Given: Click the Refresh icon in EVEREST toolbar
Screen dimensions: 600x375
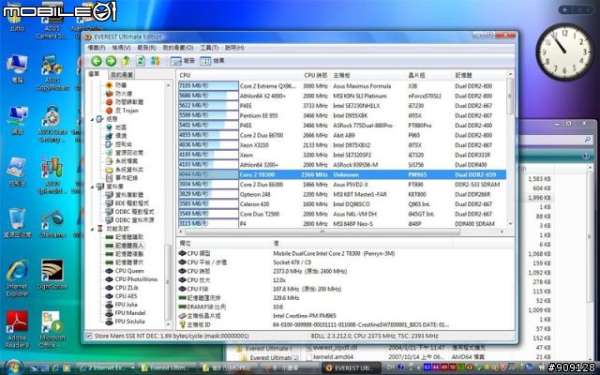Looking at the screenshot, I should [141, 61].
